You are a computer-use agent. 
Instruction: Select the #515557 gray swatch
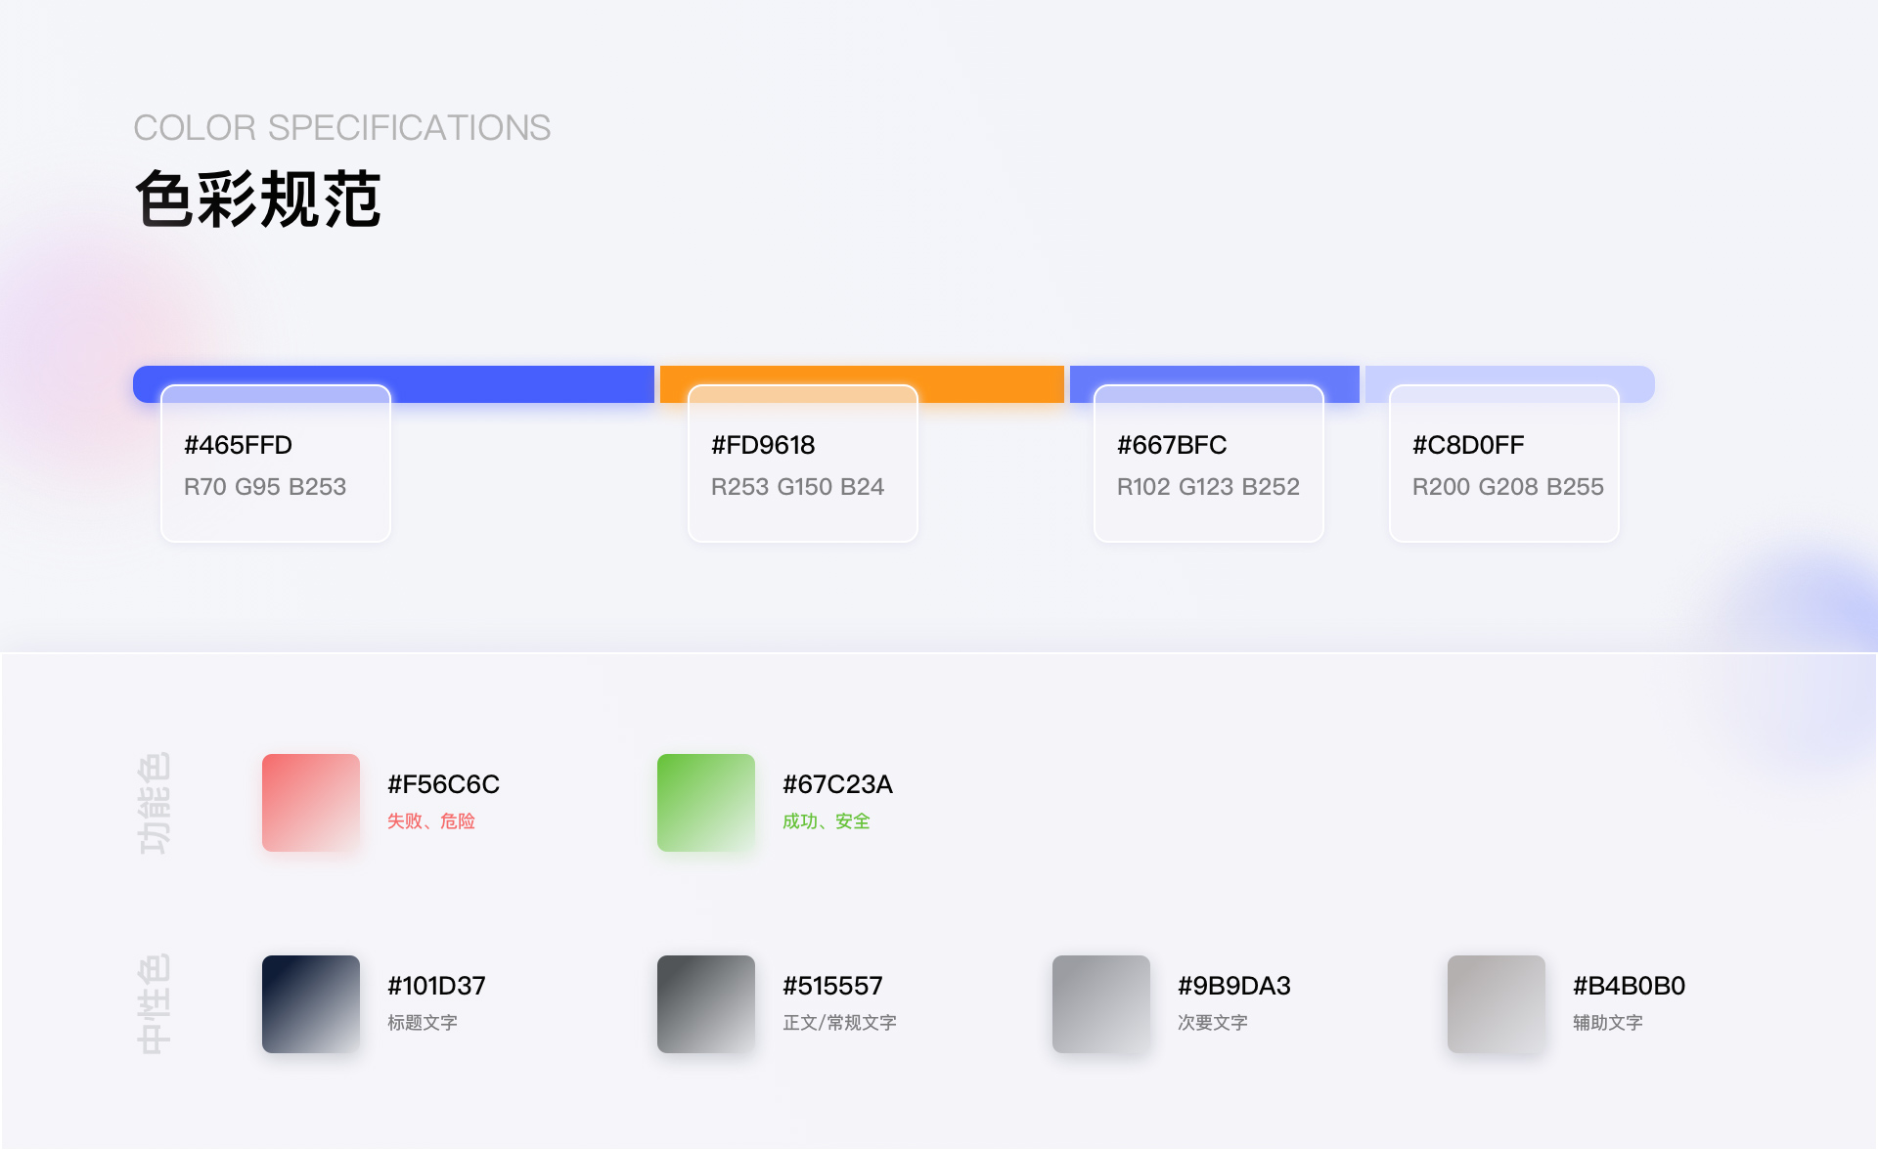point(706,1004)
